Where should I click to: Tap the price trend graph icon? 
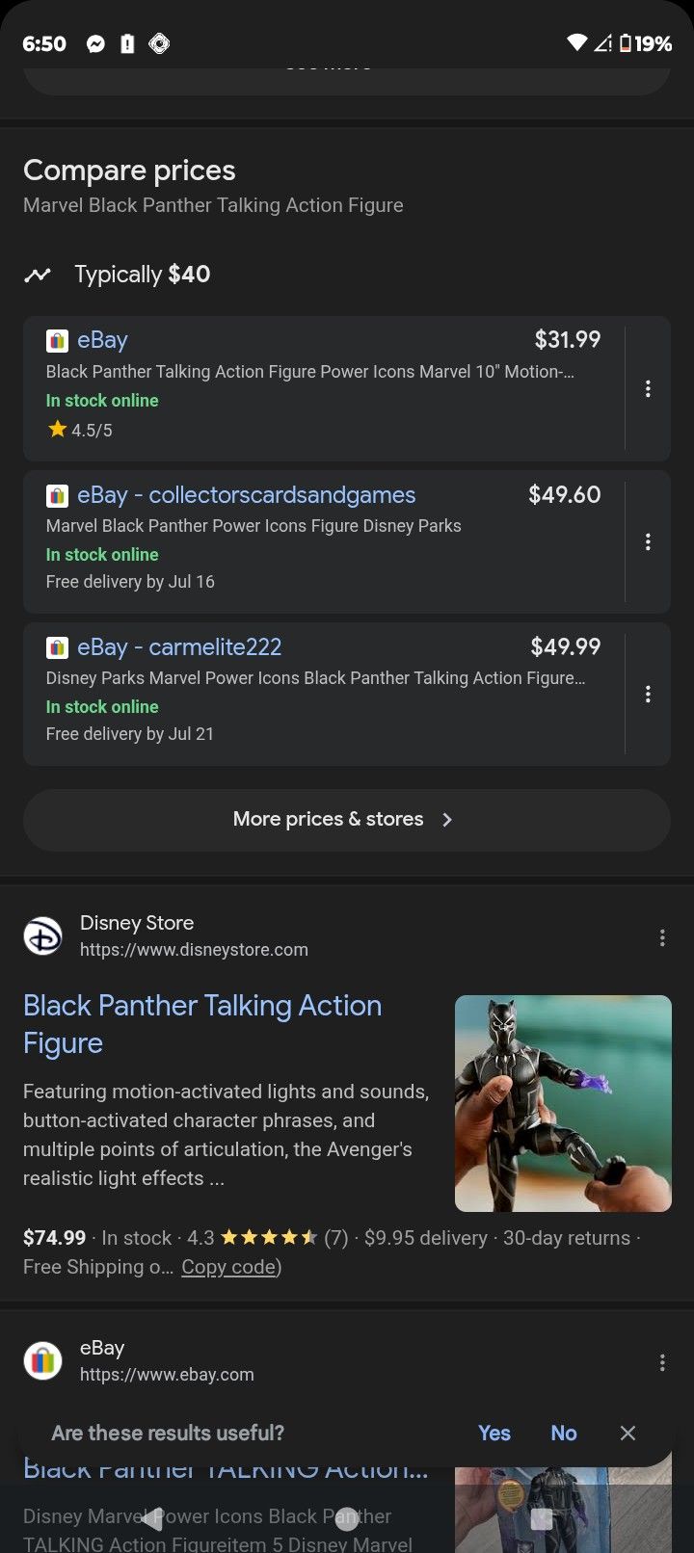38,275
